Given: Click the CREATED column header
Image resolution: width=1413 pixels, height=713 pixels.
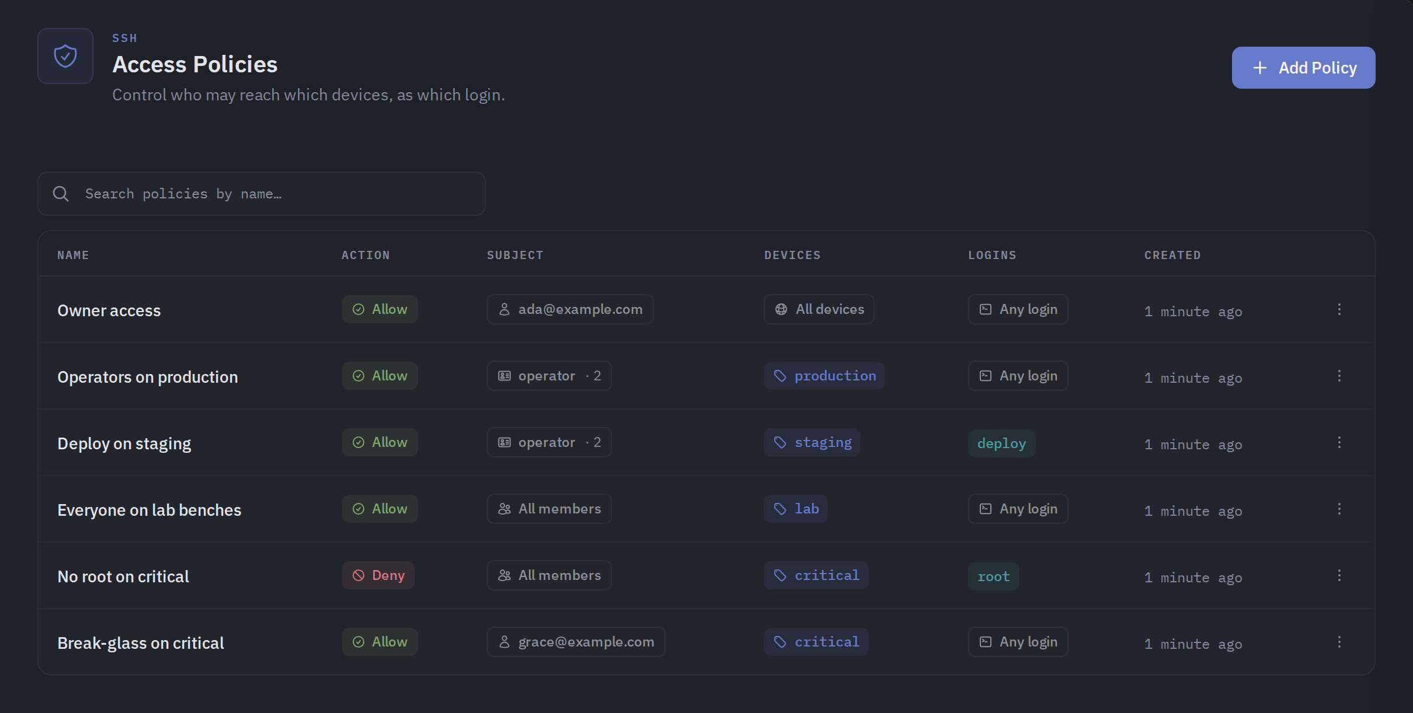Looking at the screenshot, I should 1172,255.
